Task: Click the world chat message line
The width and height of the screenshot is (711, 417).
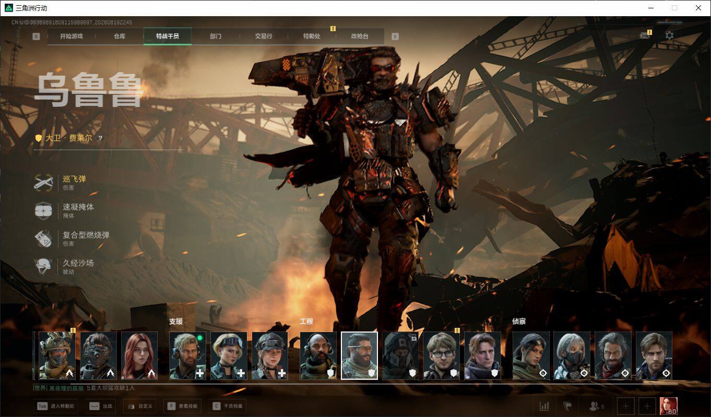Action: 84,388
